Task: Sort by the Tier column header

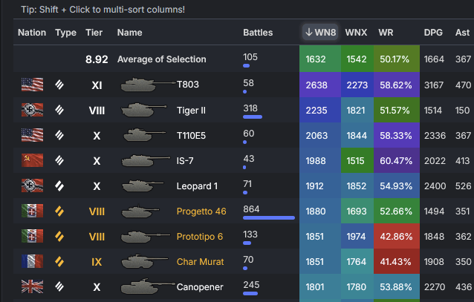Action: (94, 33)
